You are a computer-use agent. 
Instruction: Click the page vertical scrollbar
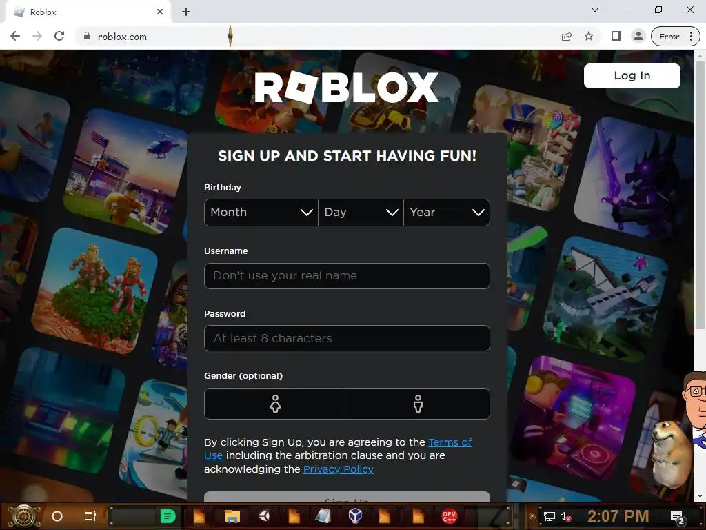click(x=700, y=194)
